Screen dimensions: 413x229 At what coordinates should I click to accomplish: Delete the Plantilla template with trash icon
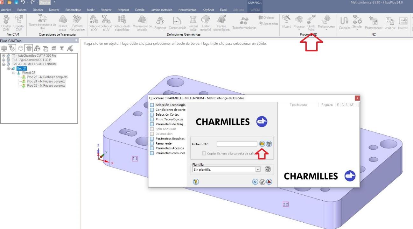(268, 169)
